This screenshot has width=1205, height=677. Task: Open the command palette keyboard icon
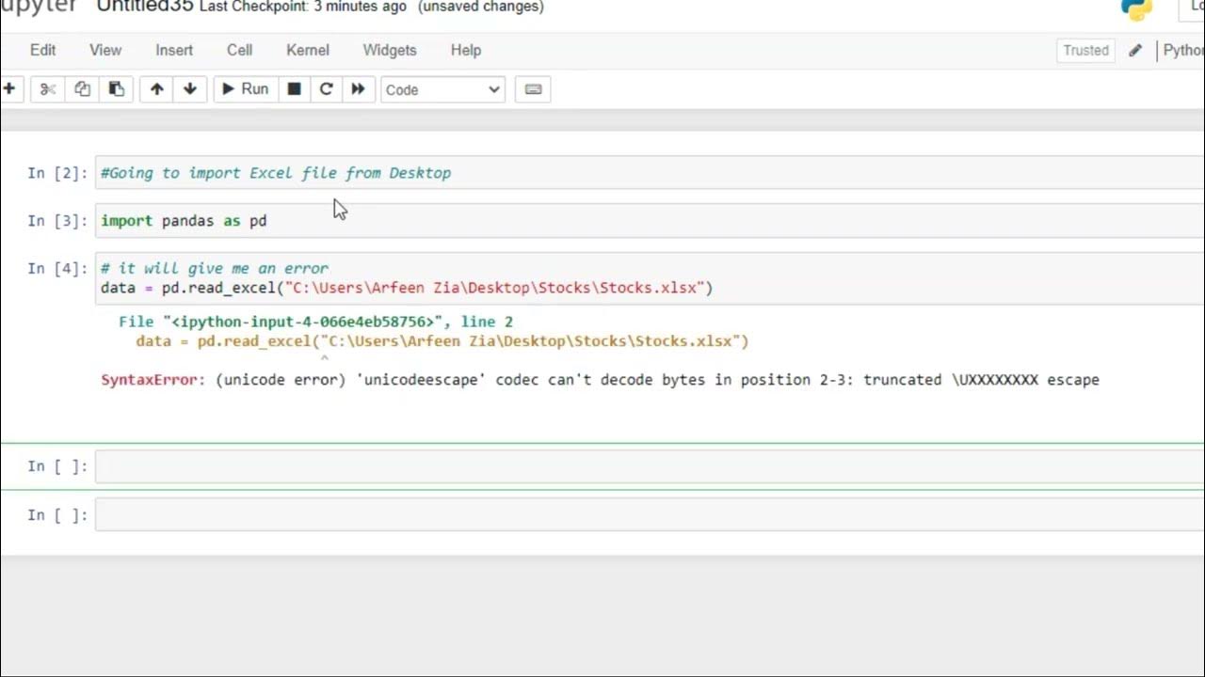(533, 89)
